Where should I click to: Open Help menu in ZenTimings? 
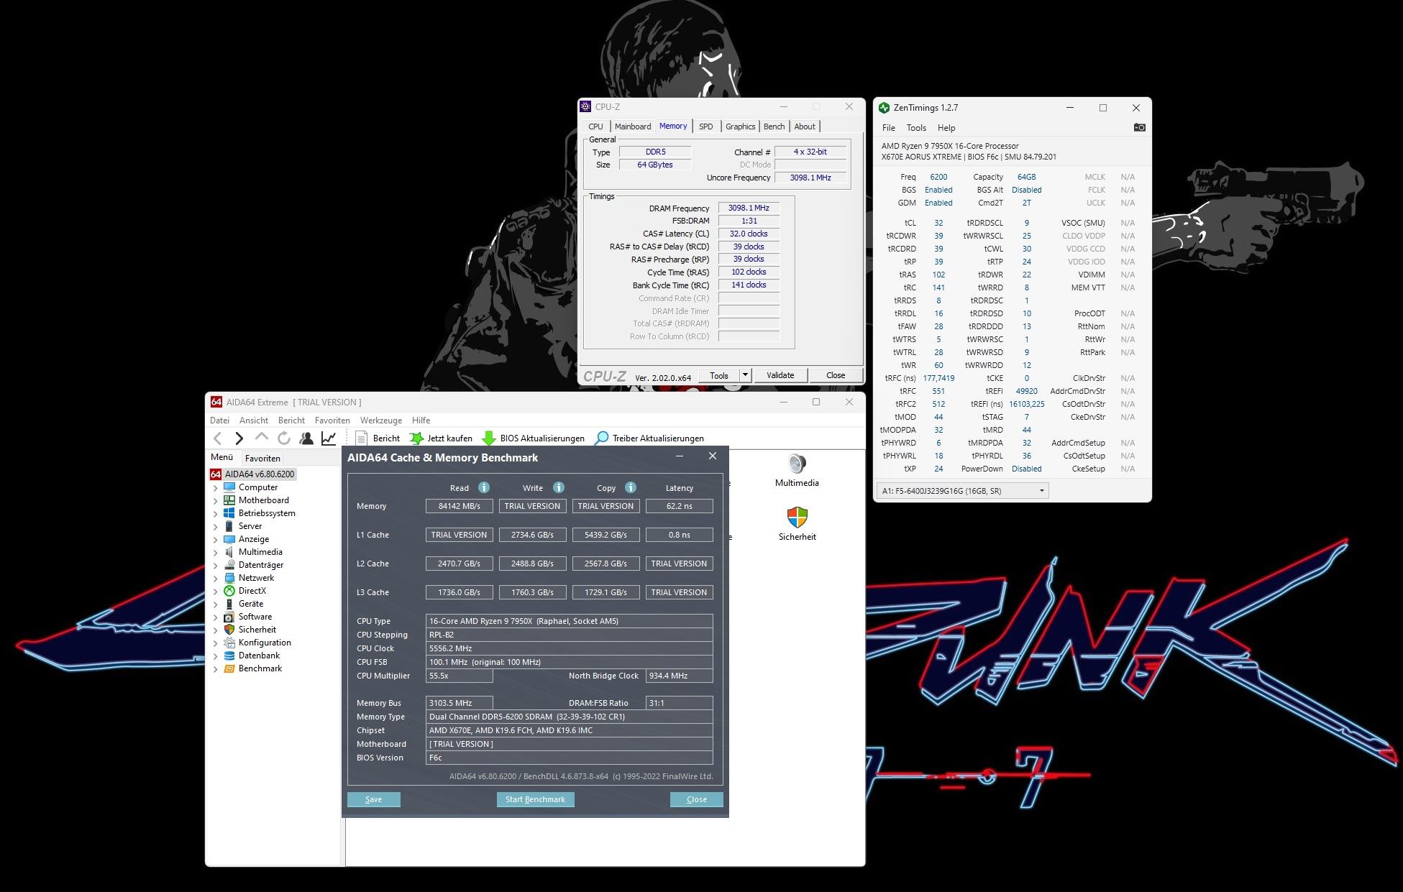[946, 128]
